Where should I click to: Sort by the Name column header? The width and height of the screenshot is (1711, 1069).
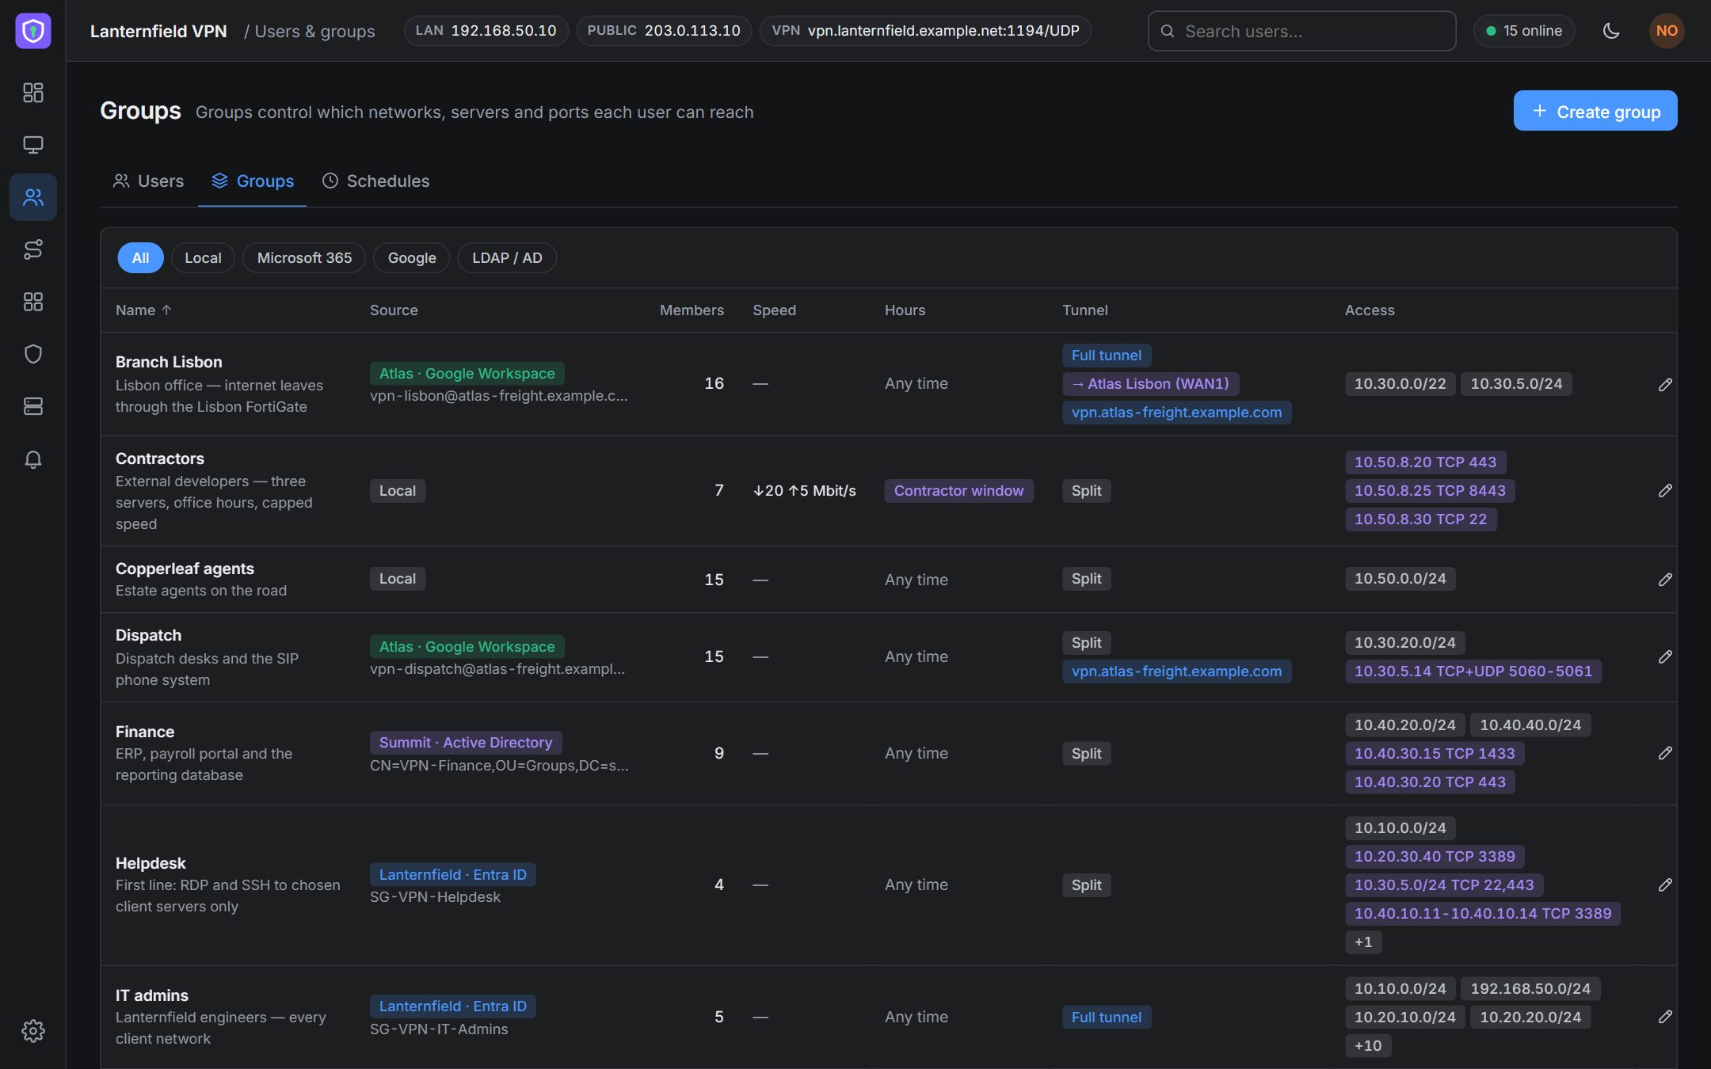[143, 310]
